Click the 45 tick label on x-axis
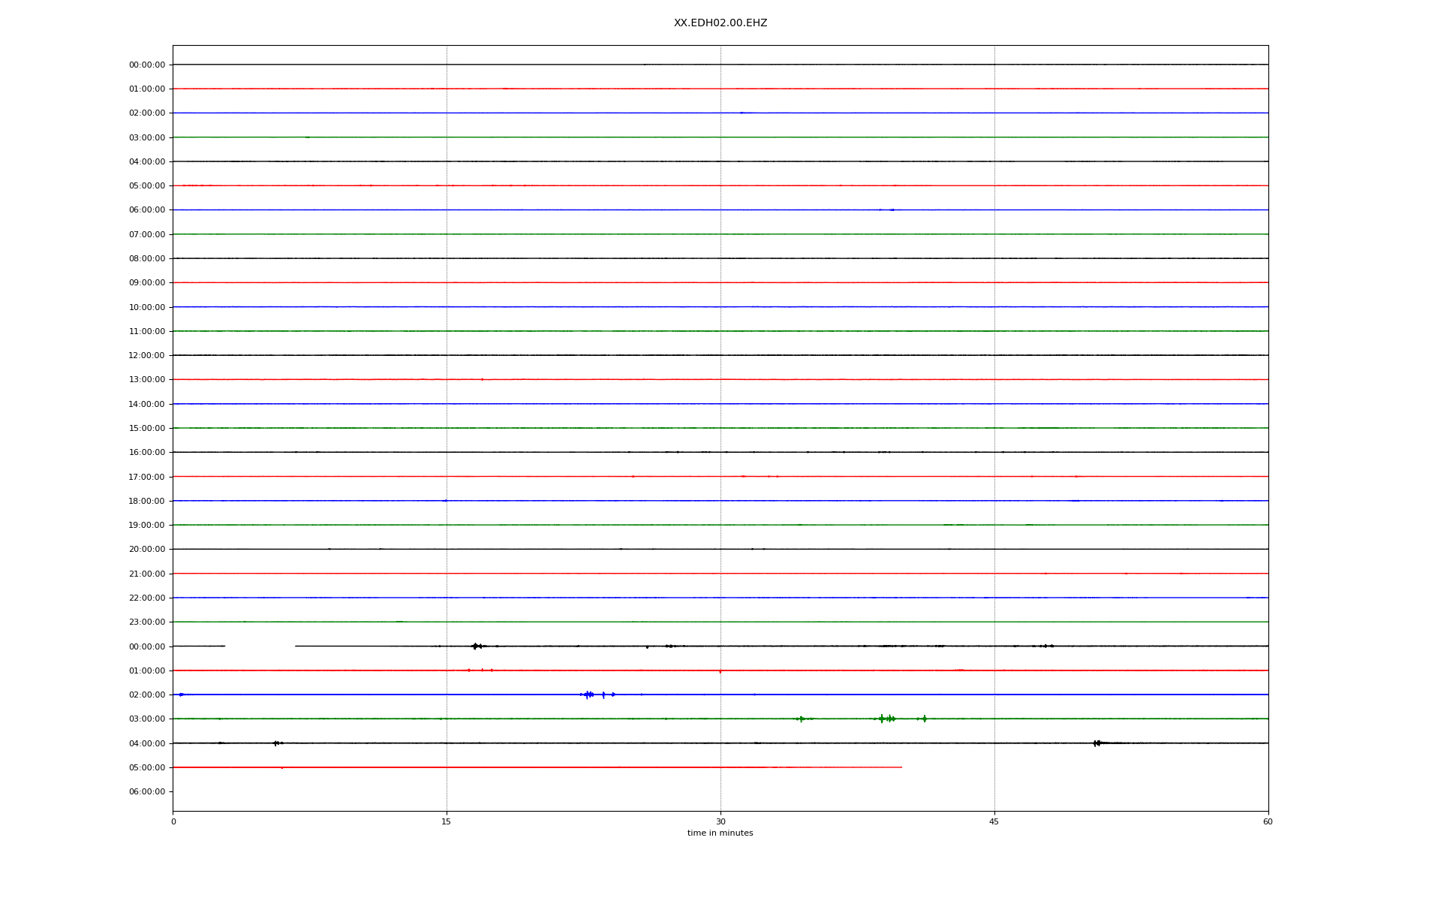This screenshot has width=1441, height=901. (x=994, y=821)
